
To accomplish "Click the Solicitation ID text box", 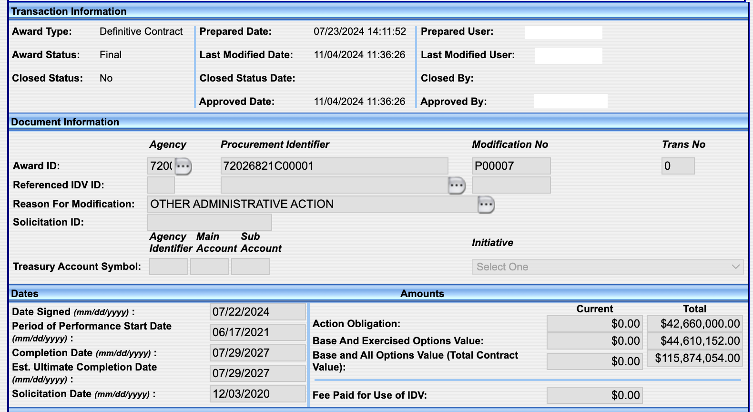I will (x=209, y=222).
